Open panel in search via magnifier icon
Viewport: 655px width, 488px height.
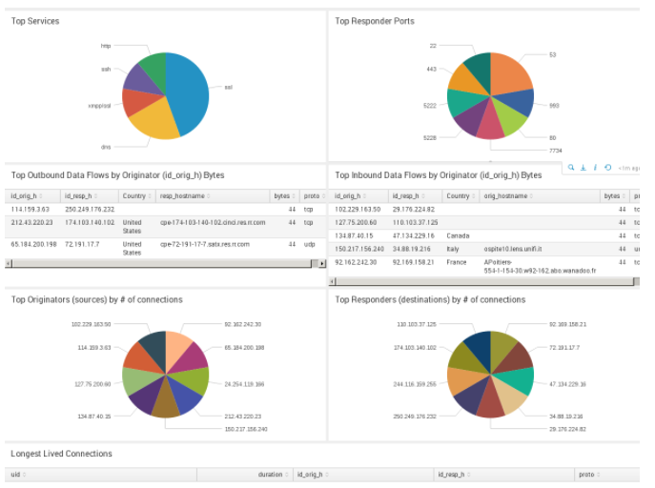click(x=571, y=168)
